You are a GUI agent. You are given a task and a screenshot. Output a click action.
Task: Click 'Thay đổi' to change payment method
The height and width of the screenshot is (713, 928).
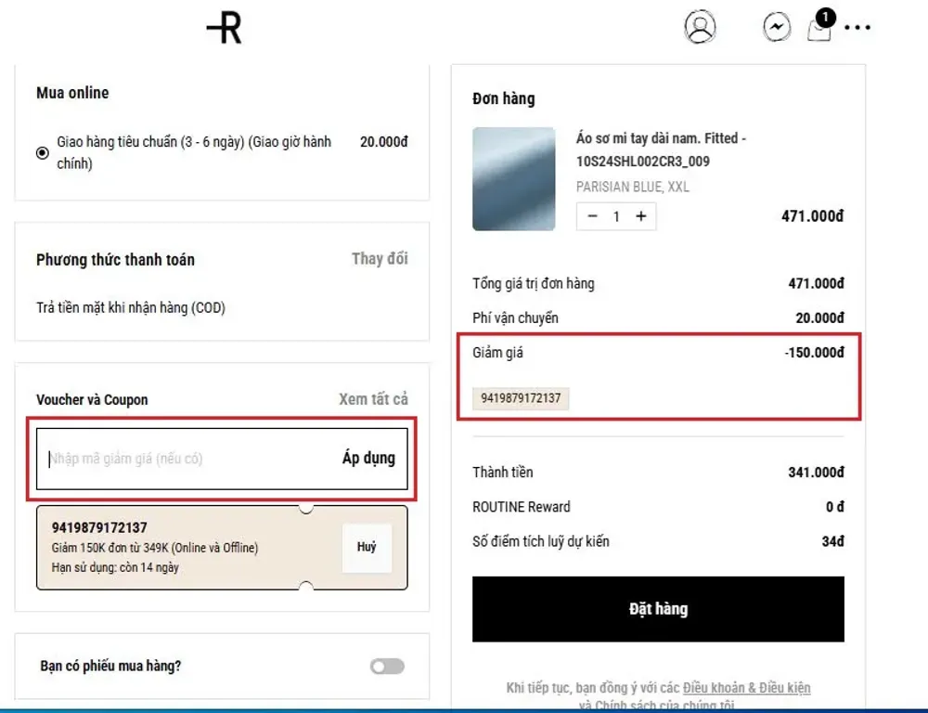(380, 259)
